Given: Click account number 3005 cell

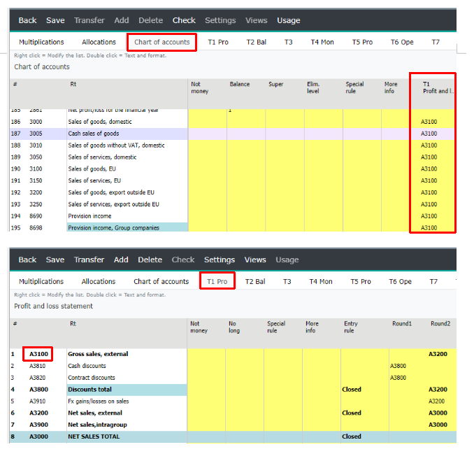Looking at the screenshot, I should [x=36, y=134].
